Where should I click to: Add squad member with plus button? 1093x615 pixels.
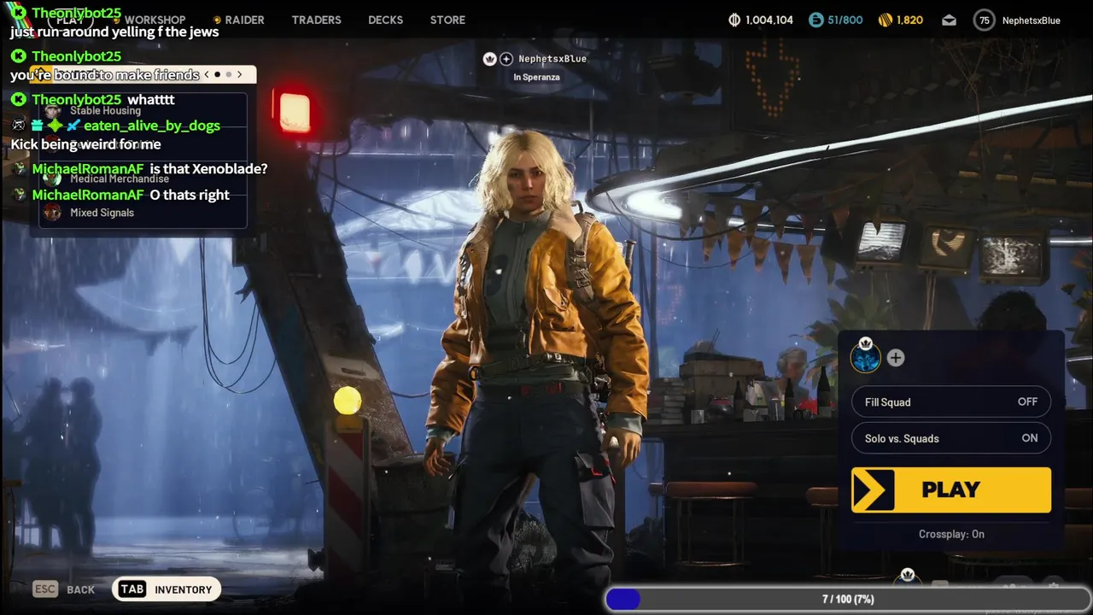(x=895, y=358)
